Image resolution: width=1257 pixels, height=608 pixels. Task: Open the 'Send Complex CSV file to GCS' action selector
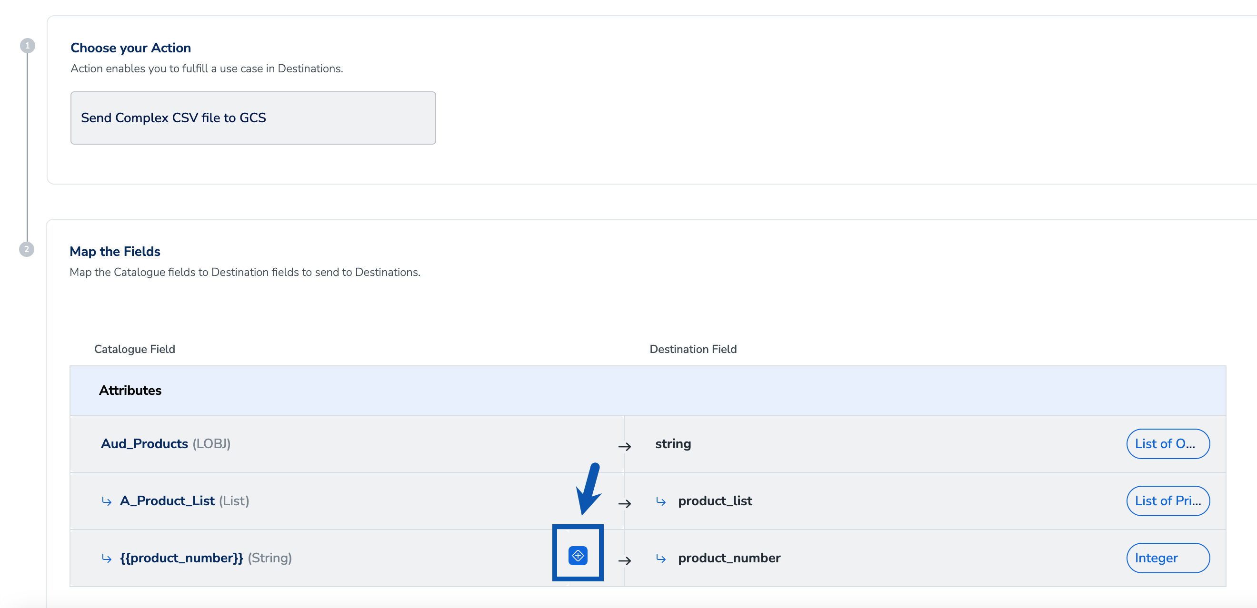(x=253, y=118)
